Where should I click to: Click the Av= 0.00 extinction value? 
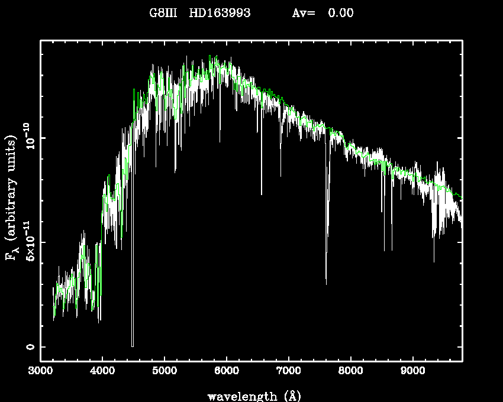[323, 13]
